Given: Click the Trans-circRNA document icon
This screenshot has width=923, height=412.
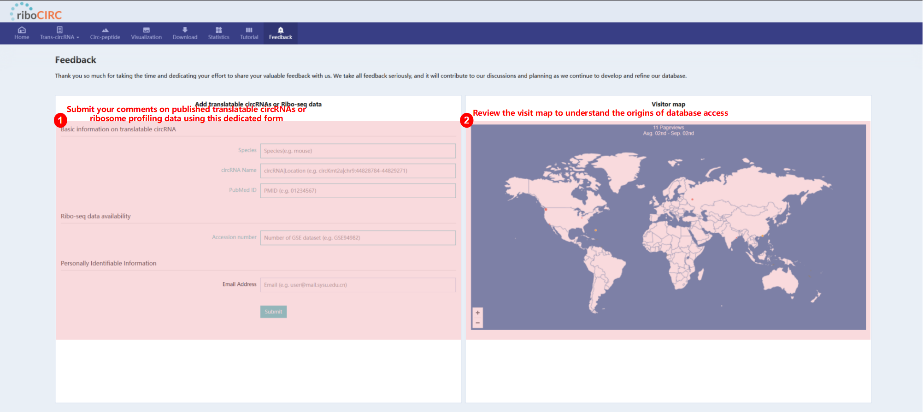Looking at the screenshot, I should (x=59, y=30).
